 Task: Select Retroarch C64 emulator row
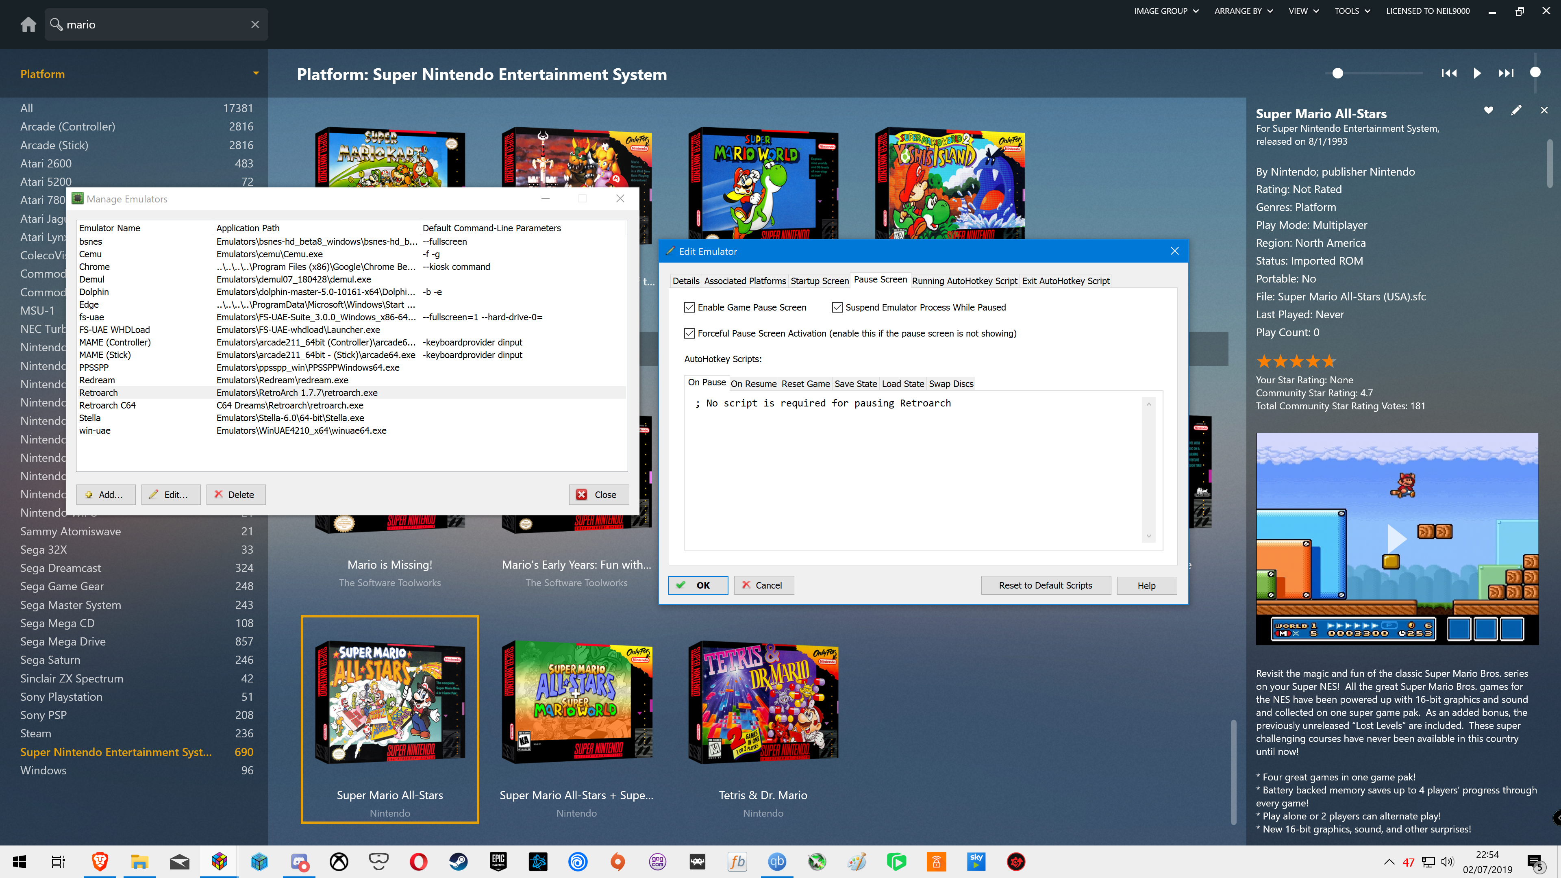click(351, 405)
